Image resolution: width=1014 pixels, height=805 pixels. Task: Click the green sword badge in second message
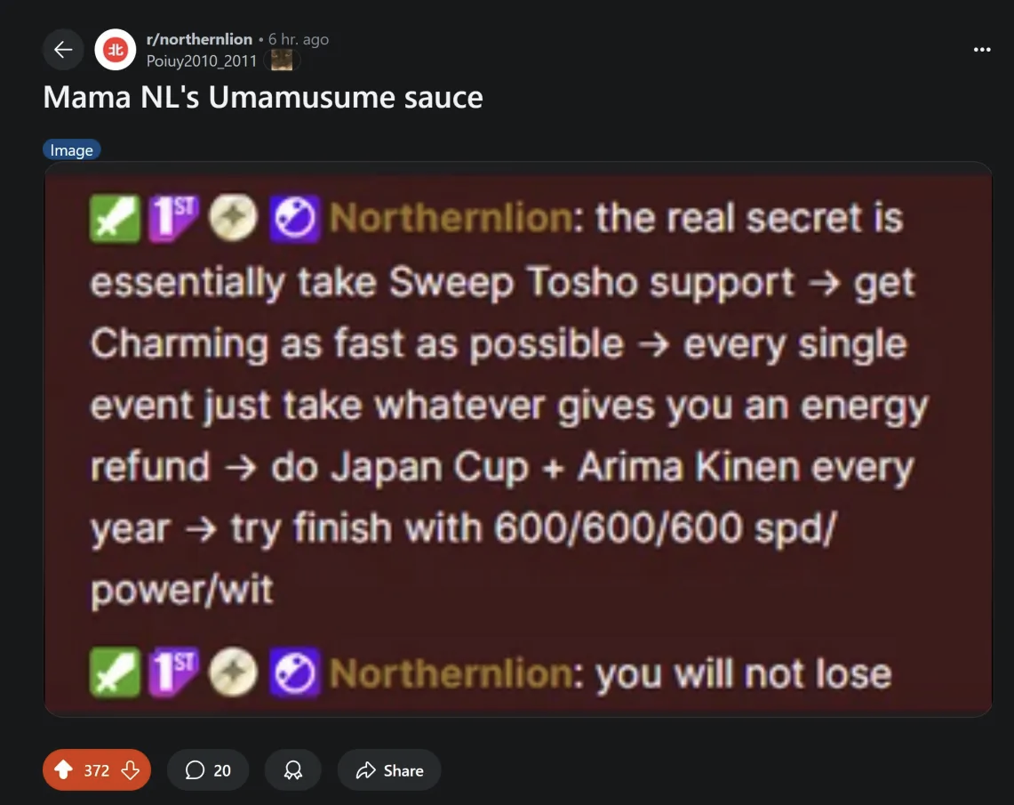pos(115,672)
